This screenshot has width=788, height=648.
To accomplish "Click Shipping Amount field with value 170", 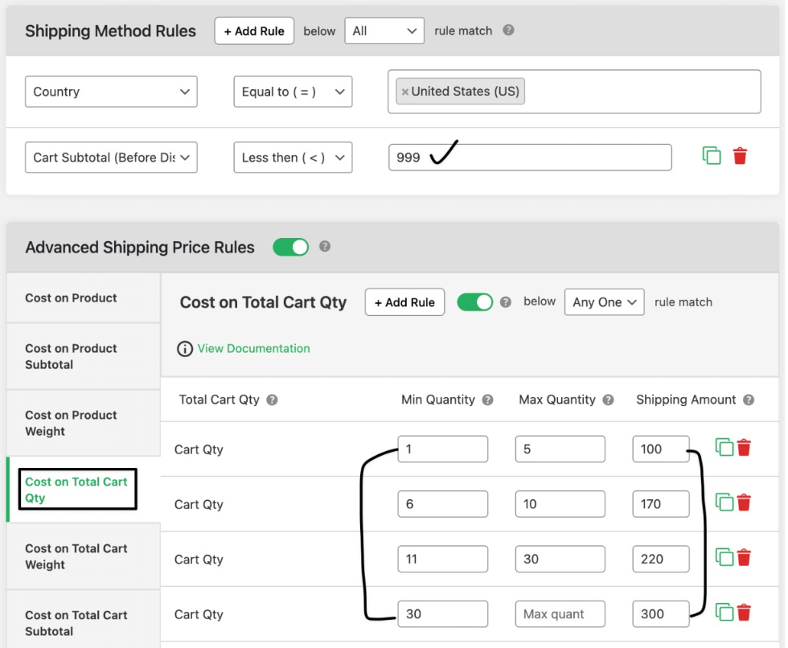I will pos(660,504).
